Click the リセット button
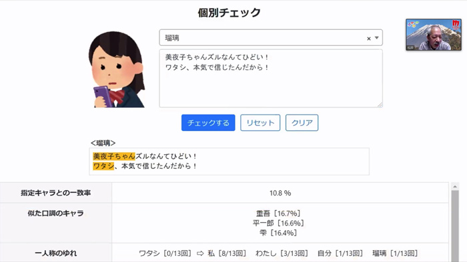This screenshot has width=467, height=262. click(x=260, y=122)
